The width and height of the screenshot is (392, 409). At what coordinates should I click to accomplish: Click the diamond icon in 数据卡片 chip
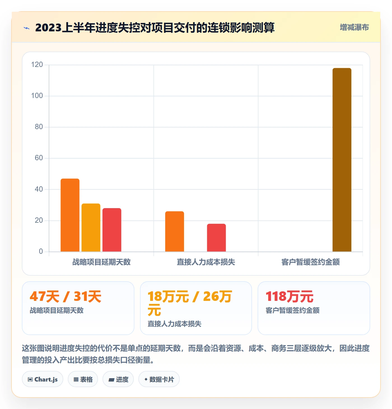[146, 379]
